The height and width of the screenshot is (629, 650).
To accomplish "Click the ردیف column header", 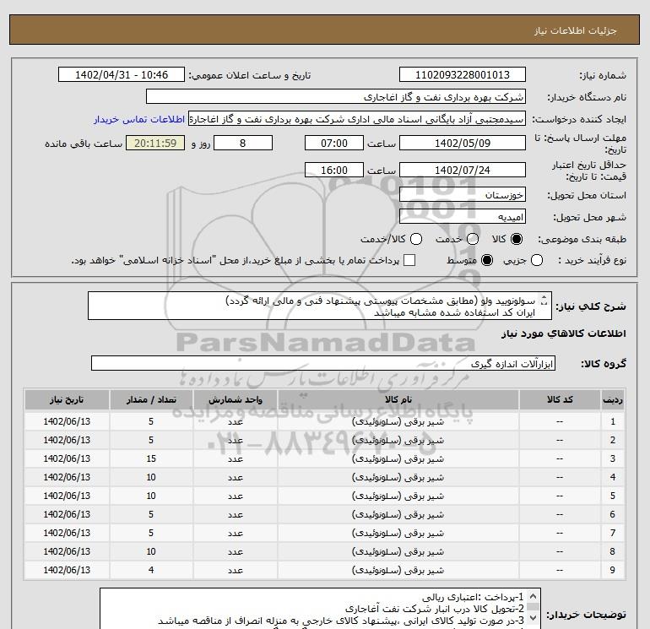I will click(x=613, y=399).
